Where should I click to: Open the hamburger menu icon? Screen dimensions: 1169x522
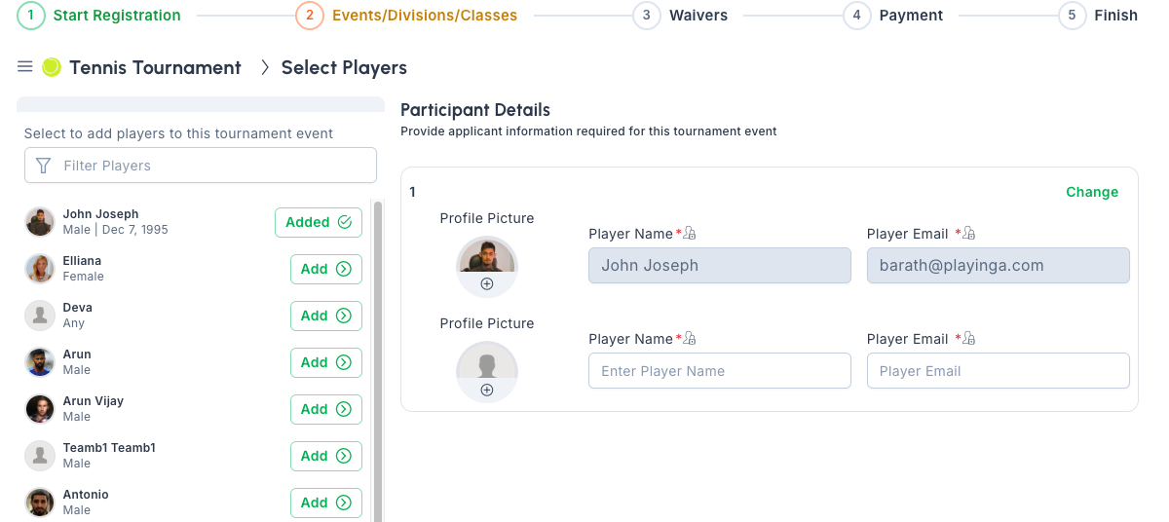pyautogui.click(x=25, y=66)
